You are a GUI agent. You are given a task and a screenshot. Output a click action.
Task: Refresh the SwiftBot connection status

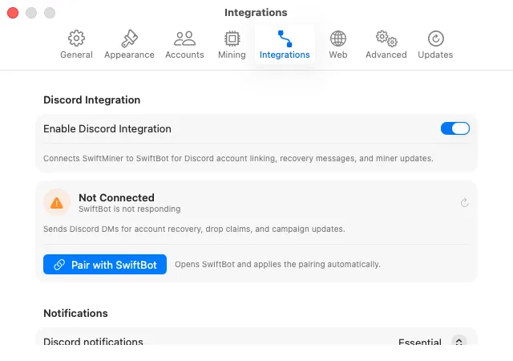(x=464, y=203)
